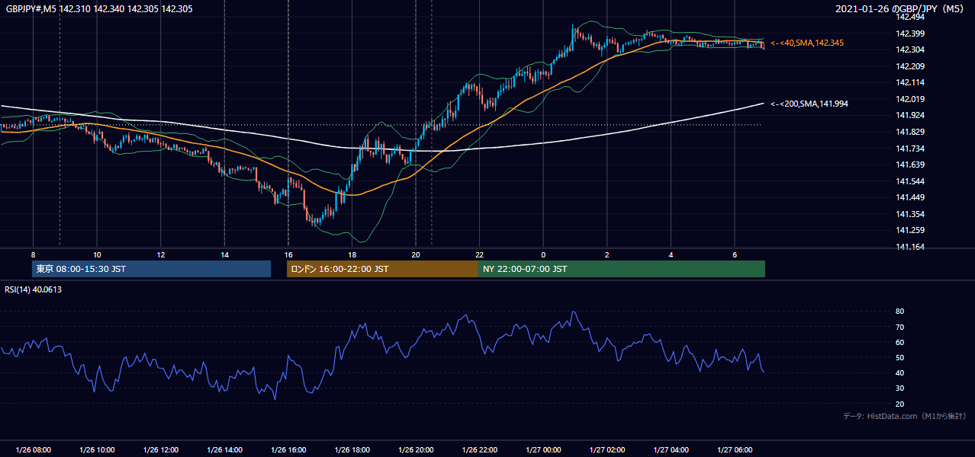Click the 1/26 20:00 time label
Screen dimensions: 975x457
click(x=416, y=450)
